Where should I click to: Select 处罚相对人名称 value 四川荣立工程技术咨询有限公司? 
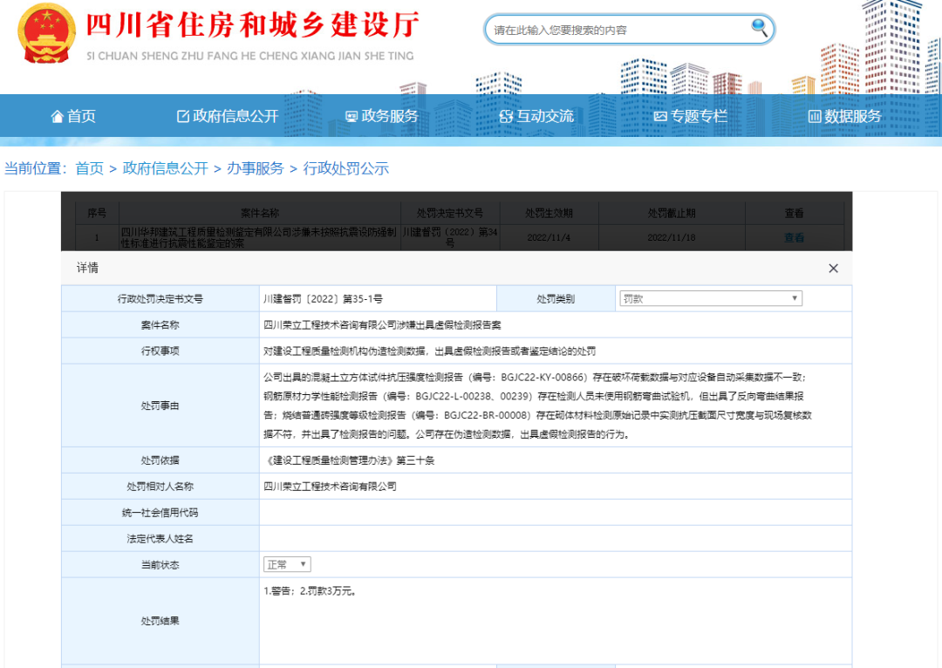330,487
